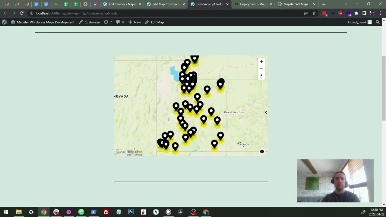This screenshot has height=217, width=386.
Task: Share this page icon
Action: 306,13
